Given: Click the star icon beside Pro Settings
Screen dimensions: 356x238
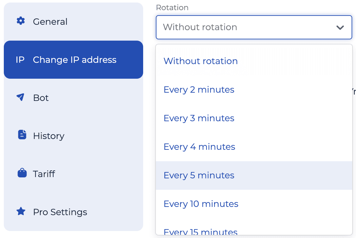Looking at the screenshot, I should (x=21, y=212).
